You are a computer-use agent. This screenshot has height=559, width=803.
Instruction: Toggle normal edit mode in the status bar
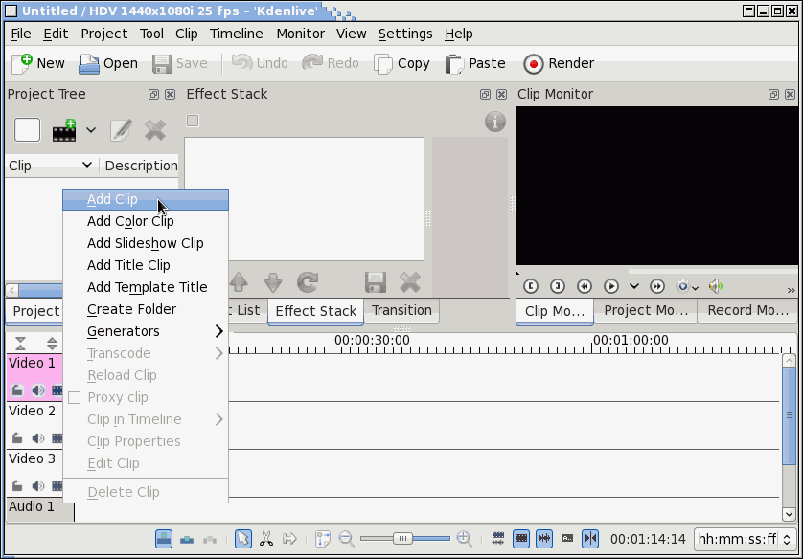click(164, 539)
